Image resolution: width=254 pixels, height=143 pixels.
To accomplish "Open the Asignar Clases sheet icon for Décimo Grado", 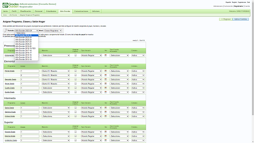I will [75, 136].
